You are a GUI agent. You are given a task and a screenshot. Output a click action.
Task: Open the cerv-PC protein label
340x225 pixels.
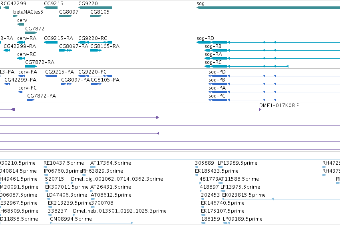tap(28, 88)
